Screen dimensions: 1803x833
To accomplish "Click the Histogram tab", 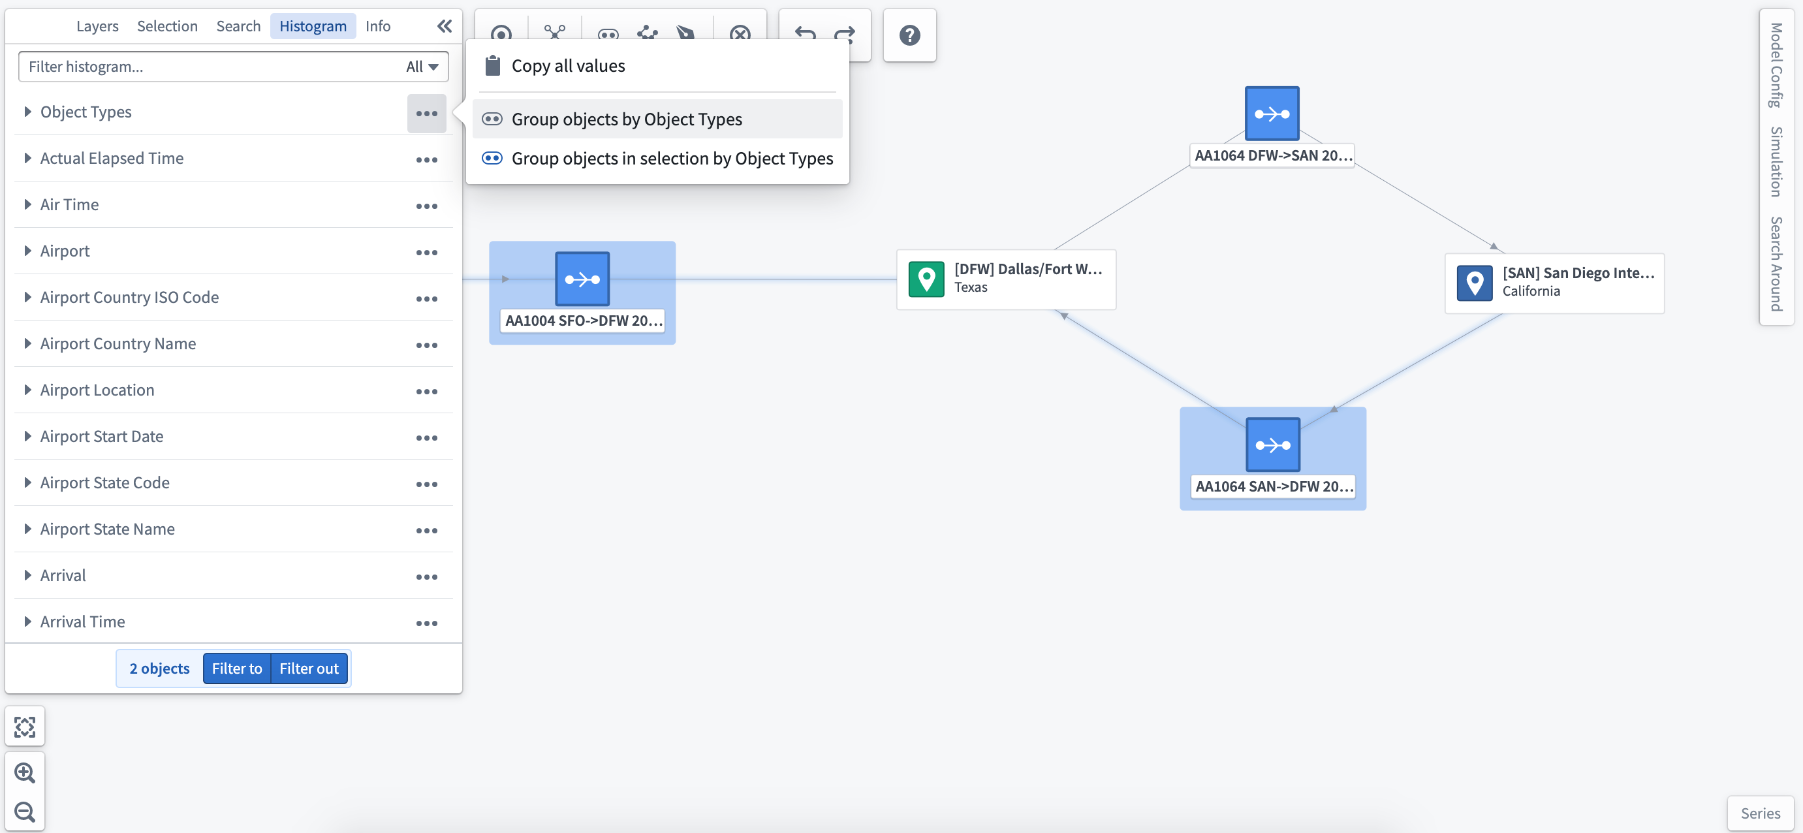I will 311,24.
